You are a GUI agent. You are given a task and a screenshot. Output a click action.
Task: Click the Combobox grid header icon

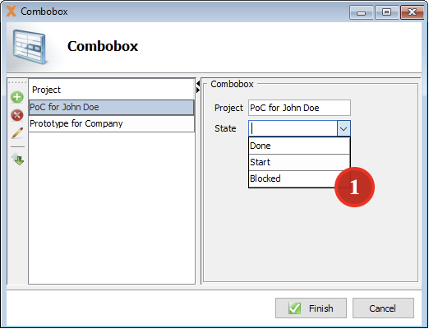[30, 47]
